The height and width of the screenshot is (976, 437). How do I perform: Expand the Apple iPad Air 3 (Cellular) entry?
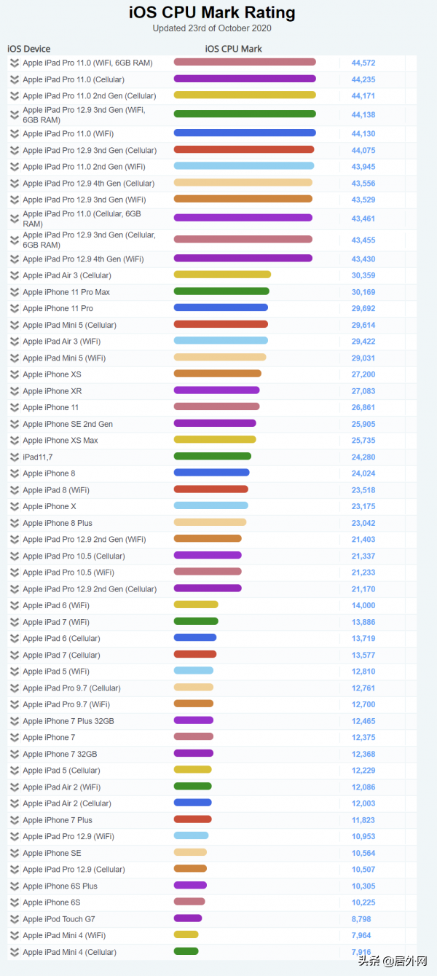[x=14, y=275]
